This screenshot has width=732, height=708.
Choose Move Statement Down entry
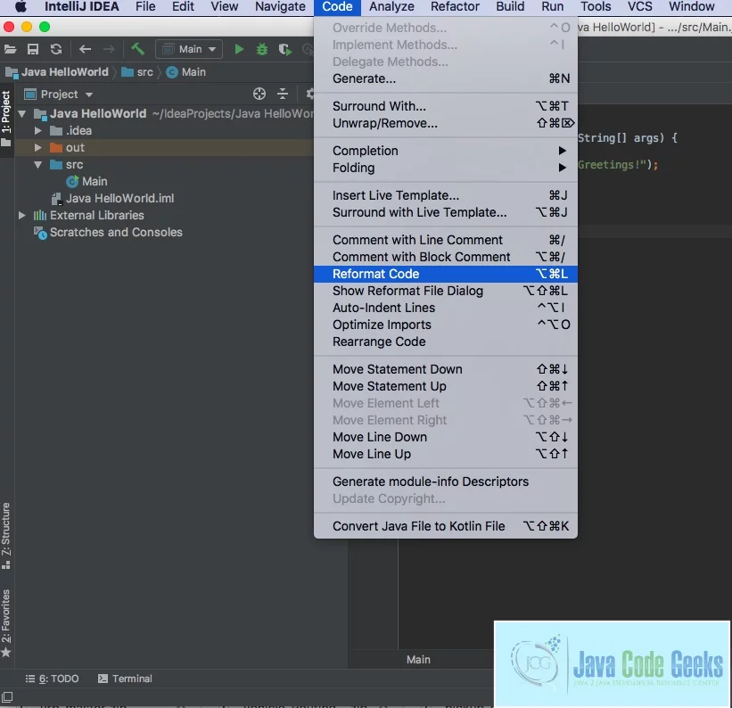pyautogui.click(x=446, y=369)
